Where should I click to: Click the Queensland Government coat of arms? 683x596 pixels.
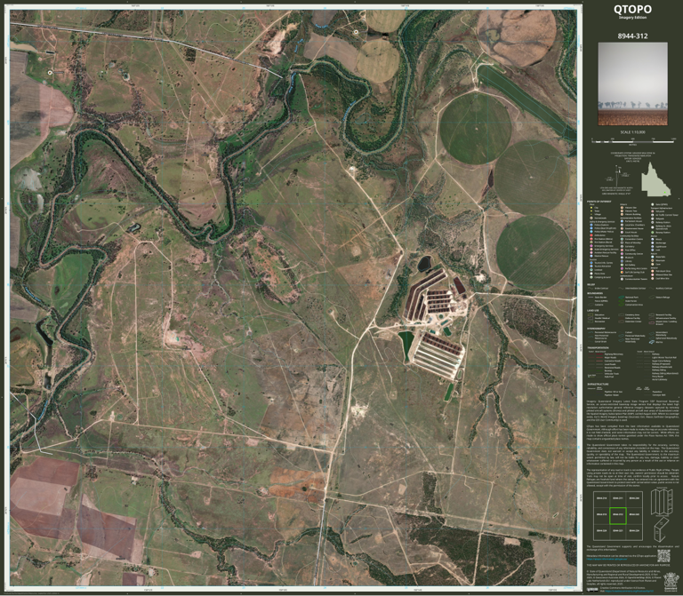(x=671, y=582)
